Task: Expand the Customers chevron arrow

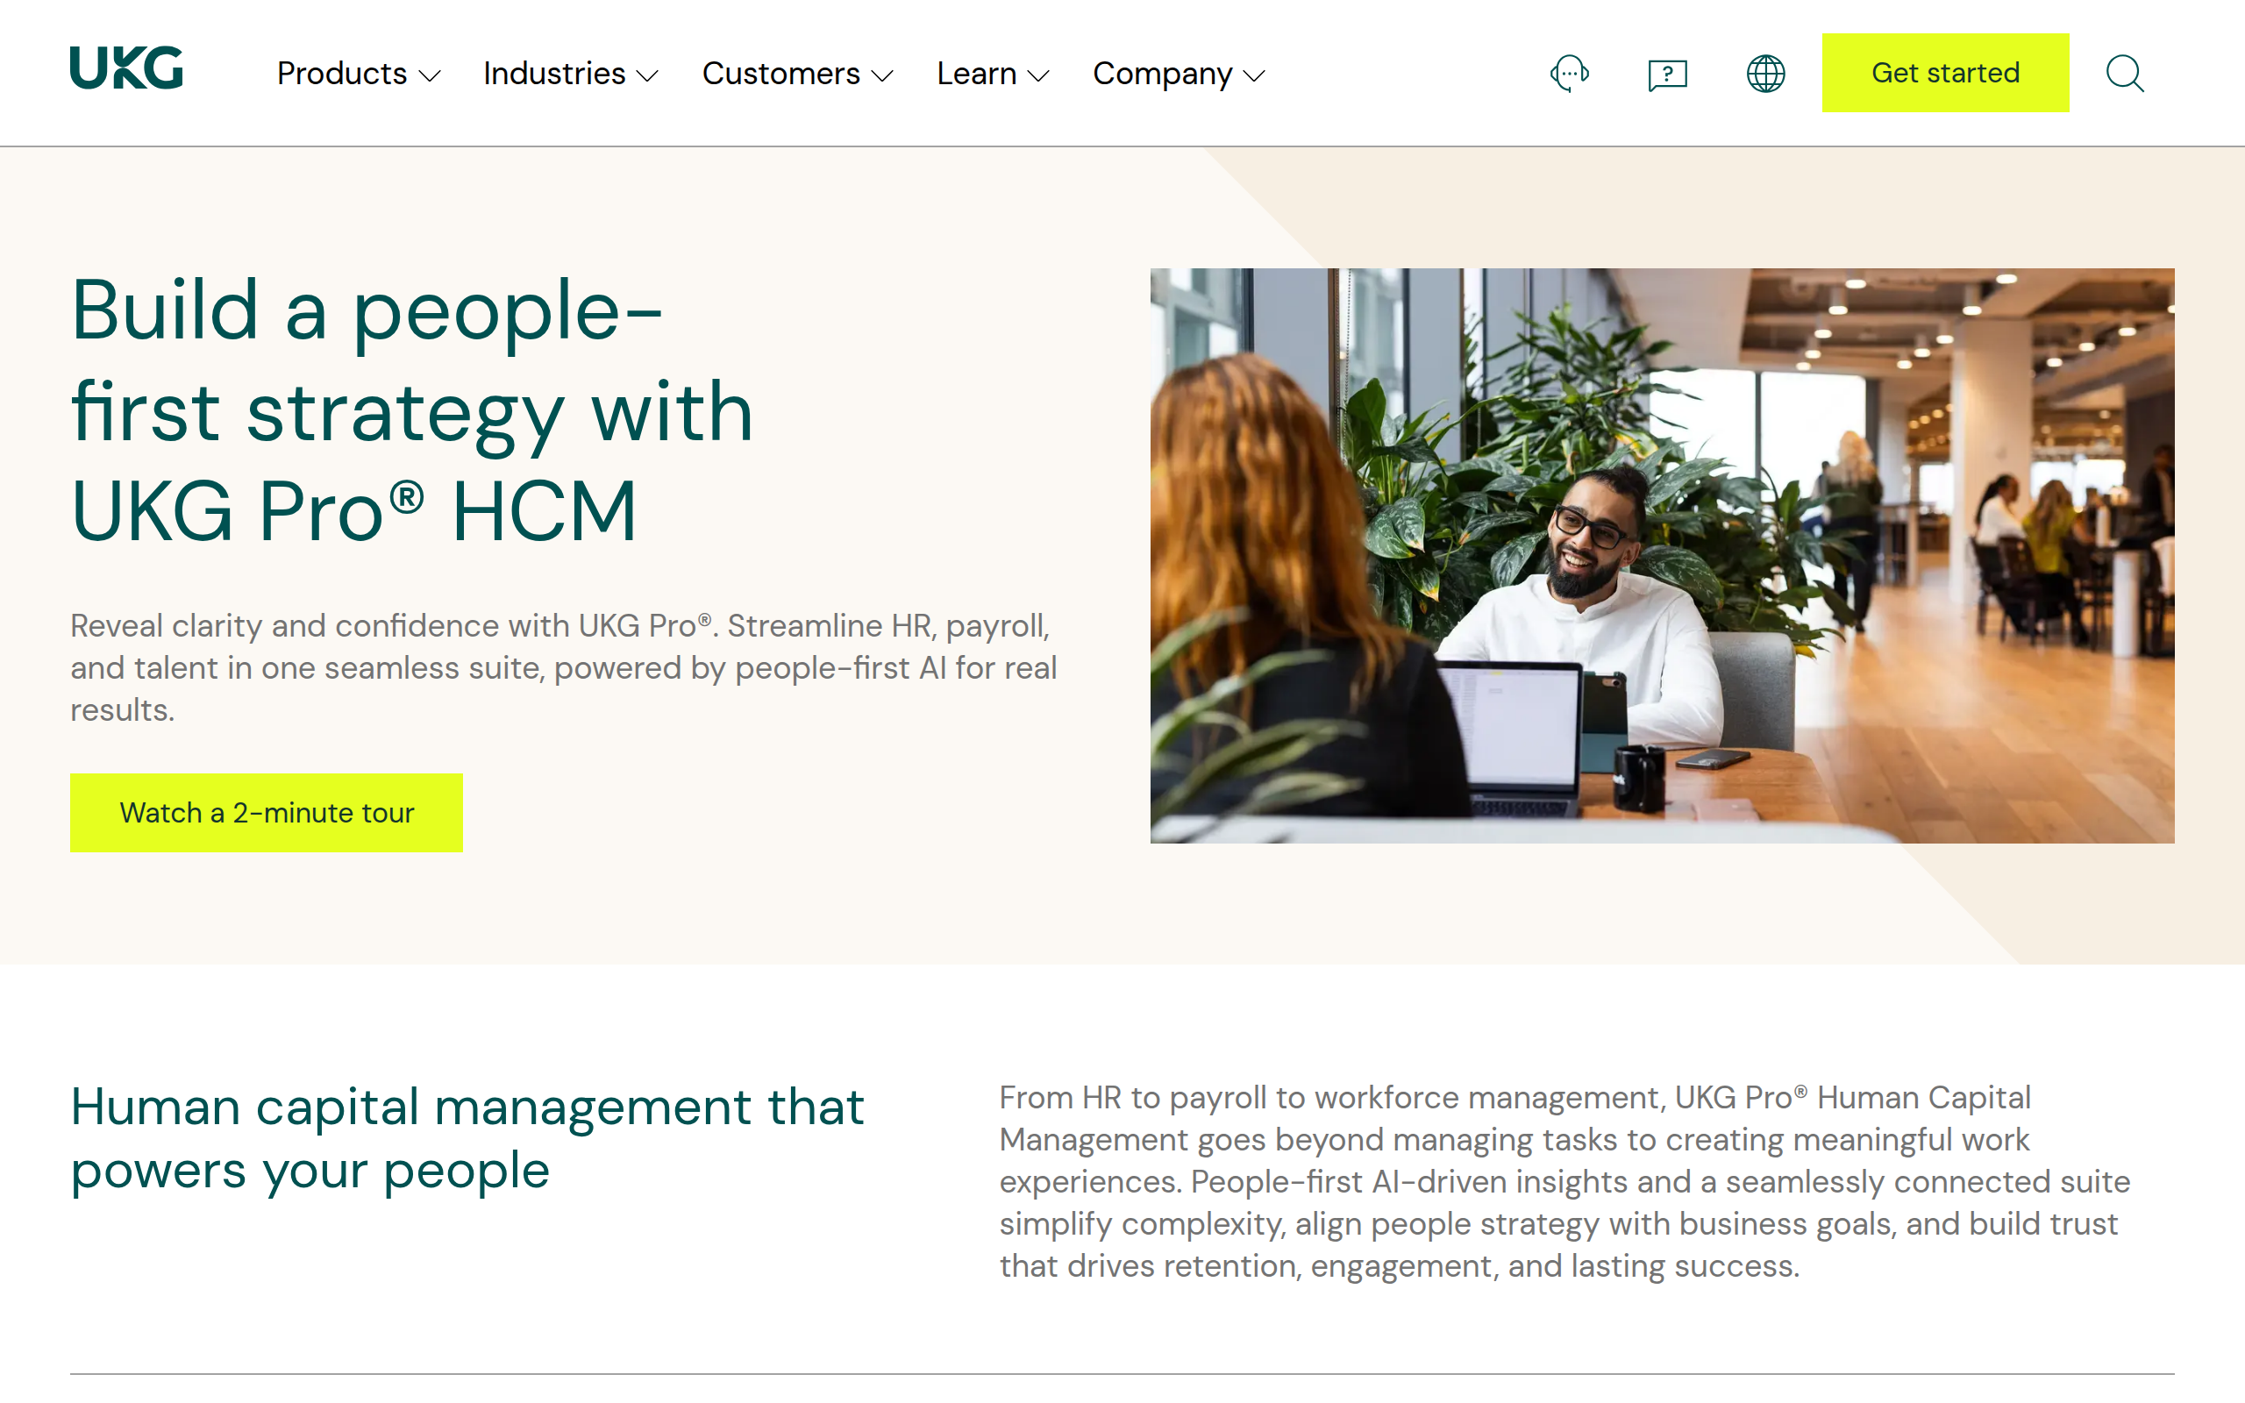Action: click(882, 76)
